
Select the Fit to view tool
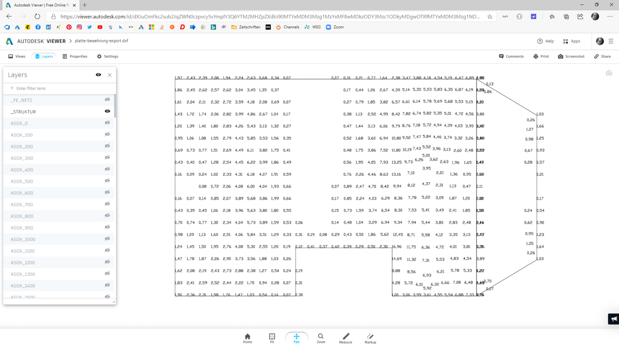pyautogui.click(x=272, y=338)
